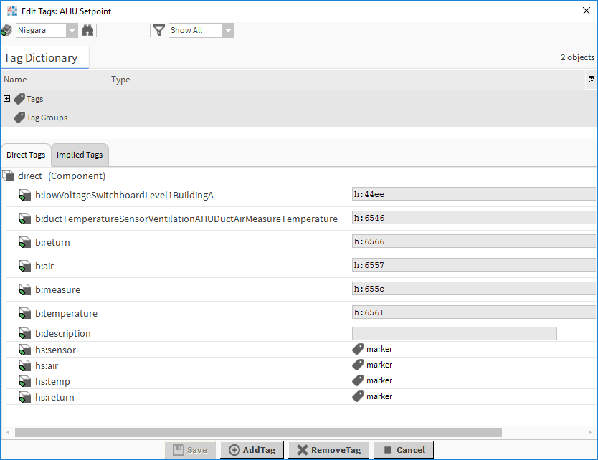Select the b:return tag icon

(25, 242)
